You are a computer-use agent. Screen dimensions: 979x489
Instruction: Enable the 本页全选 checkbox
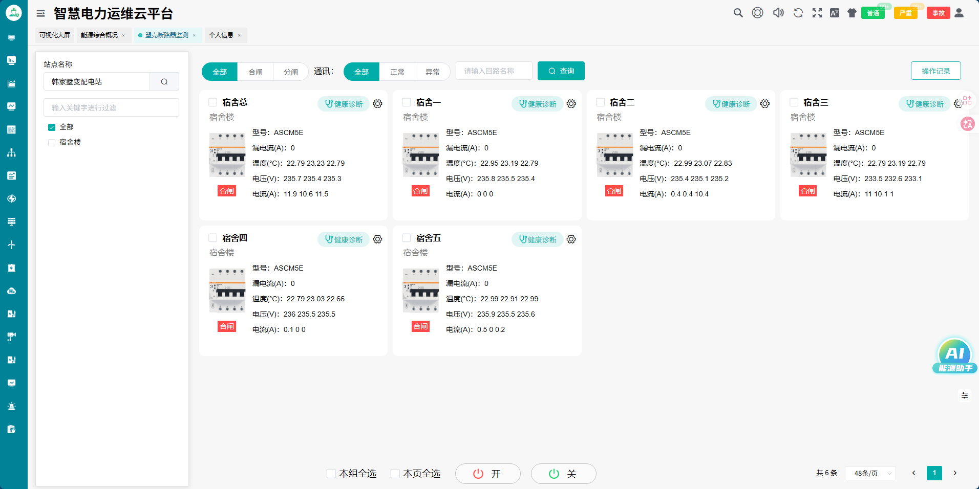395,474
